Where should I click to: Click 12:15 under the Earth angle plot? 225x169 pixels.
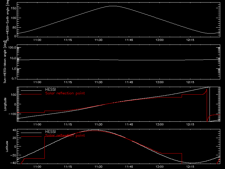190,40
